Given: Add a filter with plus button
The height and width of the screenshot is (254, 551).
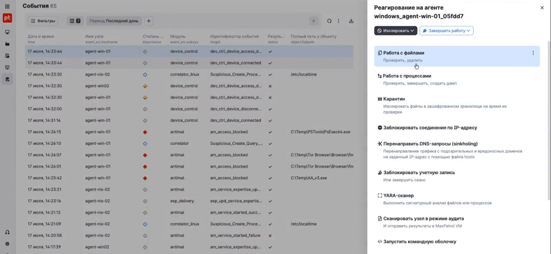Looking at the screenshot, I should (x=149, y=21).
